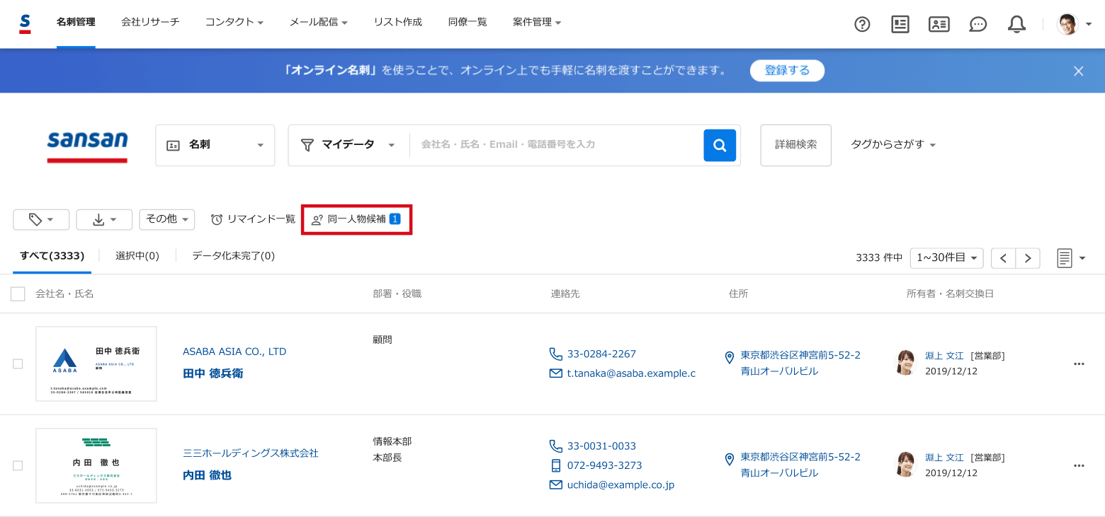Click phone number 33-0031-0033
Screen dimensions: 1105x517
(x=601, y=446)
